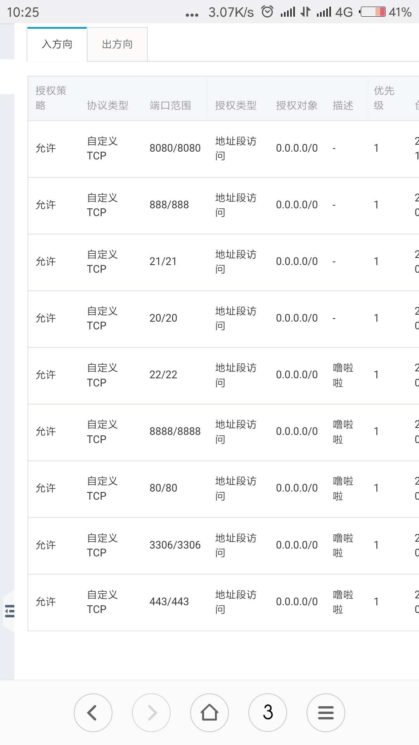Open the tab switcher showing 3
Image resolution: width=419 pixels, height=745 pixels.
click(268, 713)
